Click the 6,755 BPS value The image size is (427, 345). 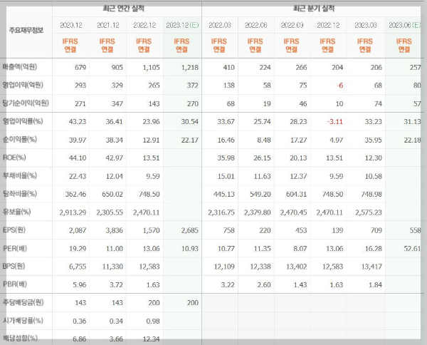click(78, 267)
